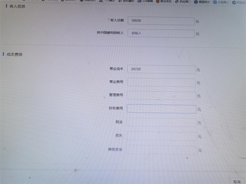
Task: Select the 管理费用 input box
Action: pyautogui.click(x=161, y=96)
